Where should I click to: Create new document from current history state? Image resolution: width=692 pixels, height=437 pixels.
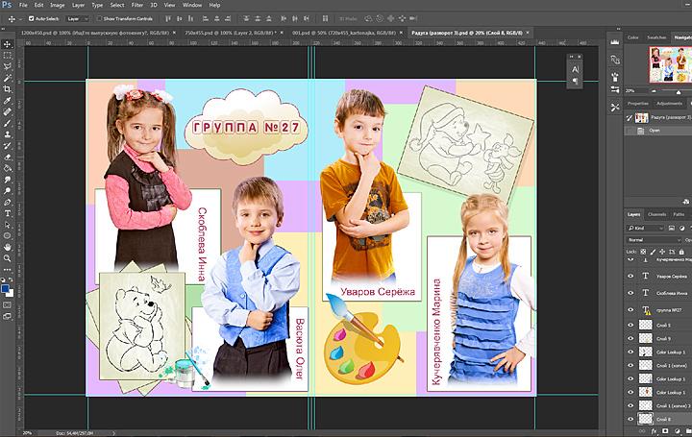[686, 202]
